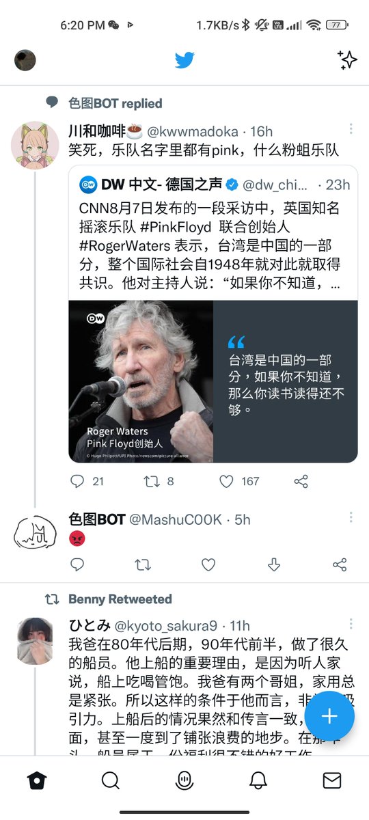The width and height of the screenshot is (369, 820).
Task: Open the sparkle timeline settings icon
Action: (347, 60)
